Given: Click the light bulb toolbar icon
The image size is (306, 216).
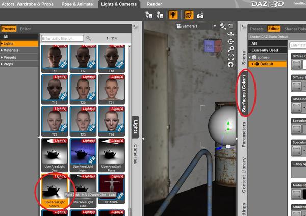Looking at the screenshot, I should [x=173, y=15].
